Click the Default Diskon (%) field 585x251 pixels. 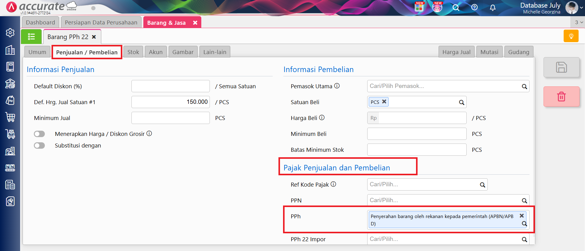(170, 86)
